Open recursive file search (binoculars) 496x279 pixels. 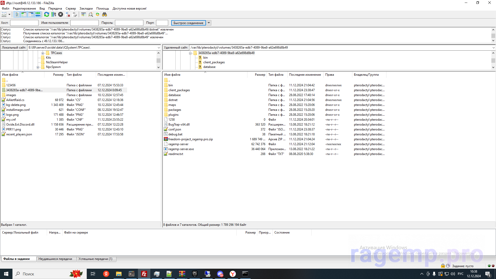click(104, 14)
